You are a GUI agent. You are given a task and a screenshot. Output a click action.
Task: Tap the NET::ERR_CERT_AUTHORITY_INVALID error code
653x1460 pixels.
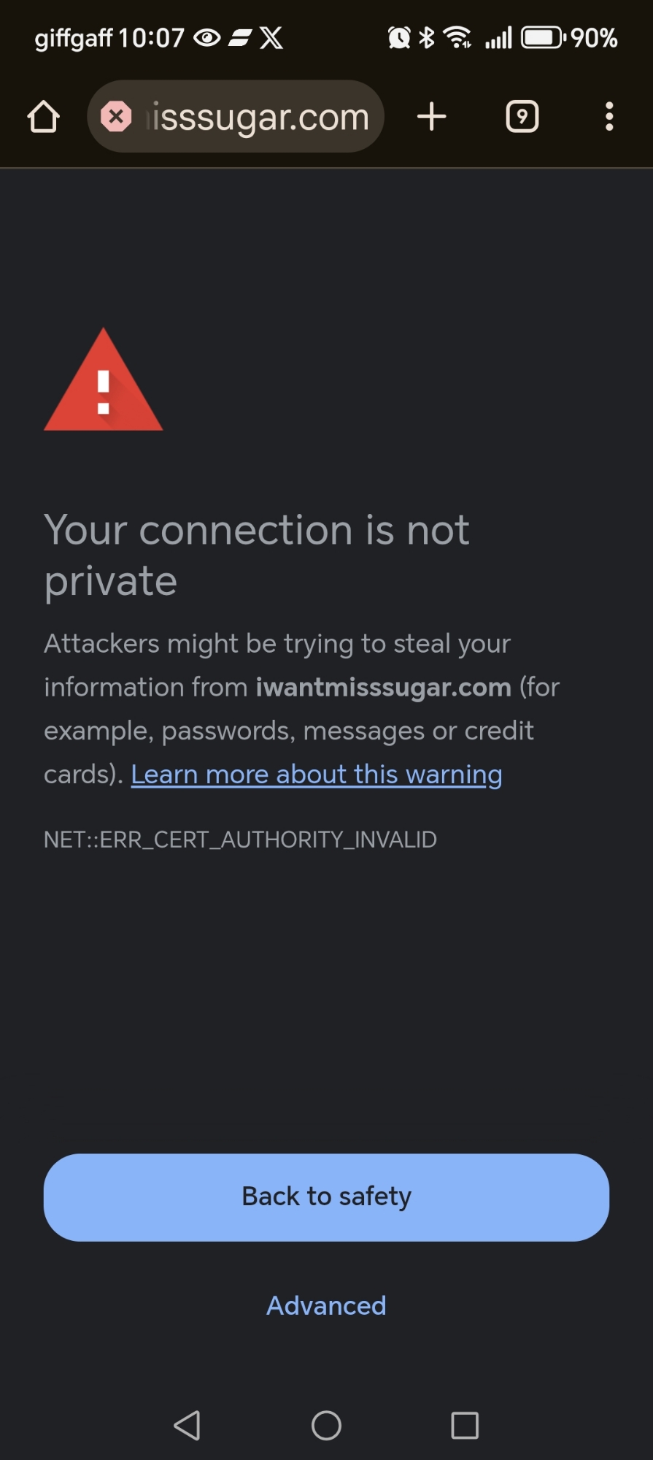tap(240, 839)
